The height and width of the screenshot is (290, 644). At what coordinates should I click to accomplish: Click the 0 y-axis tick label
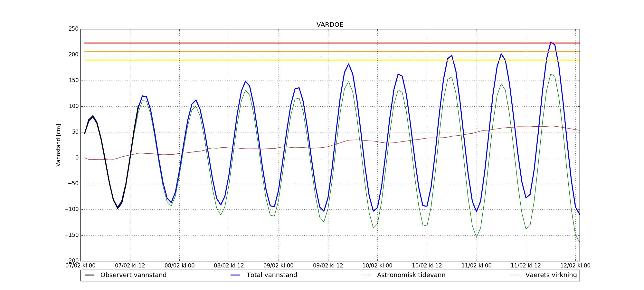[x=77, y=158]
